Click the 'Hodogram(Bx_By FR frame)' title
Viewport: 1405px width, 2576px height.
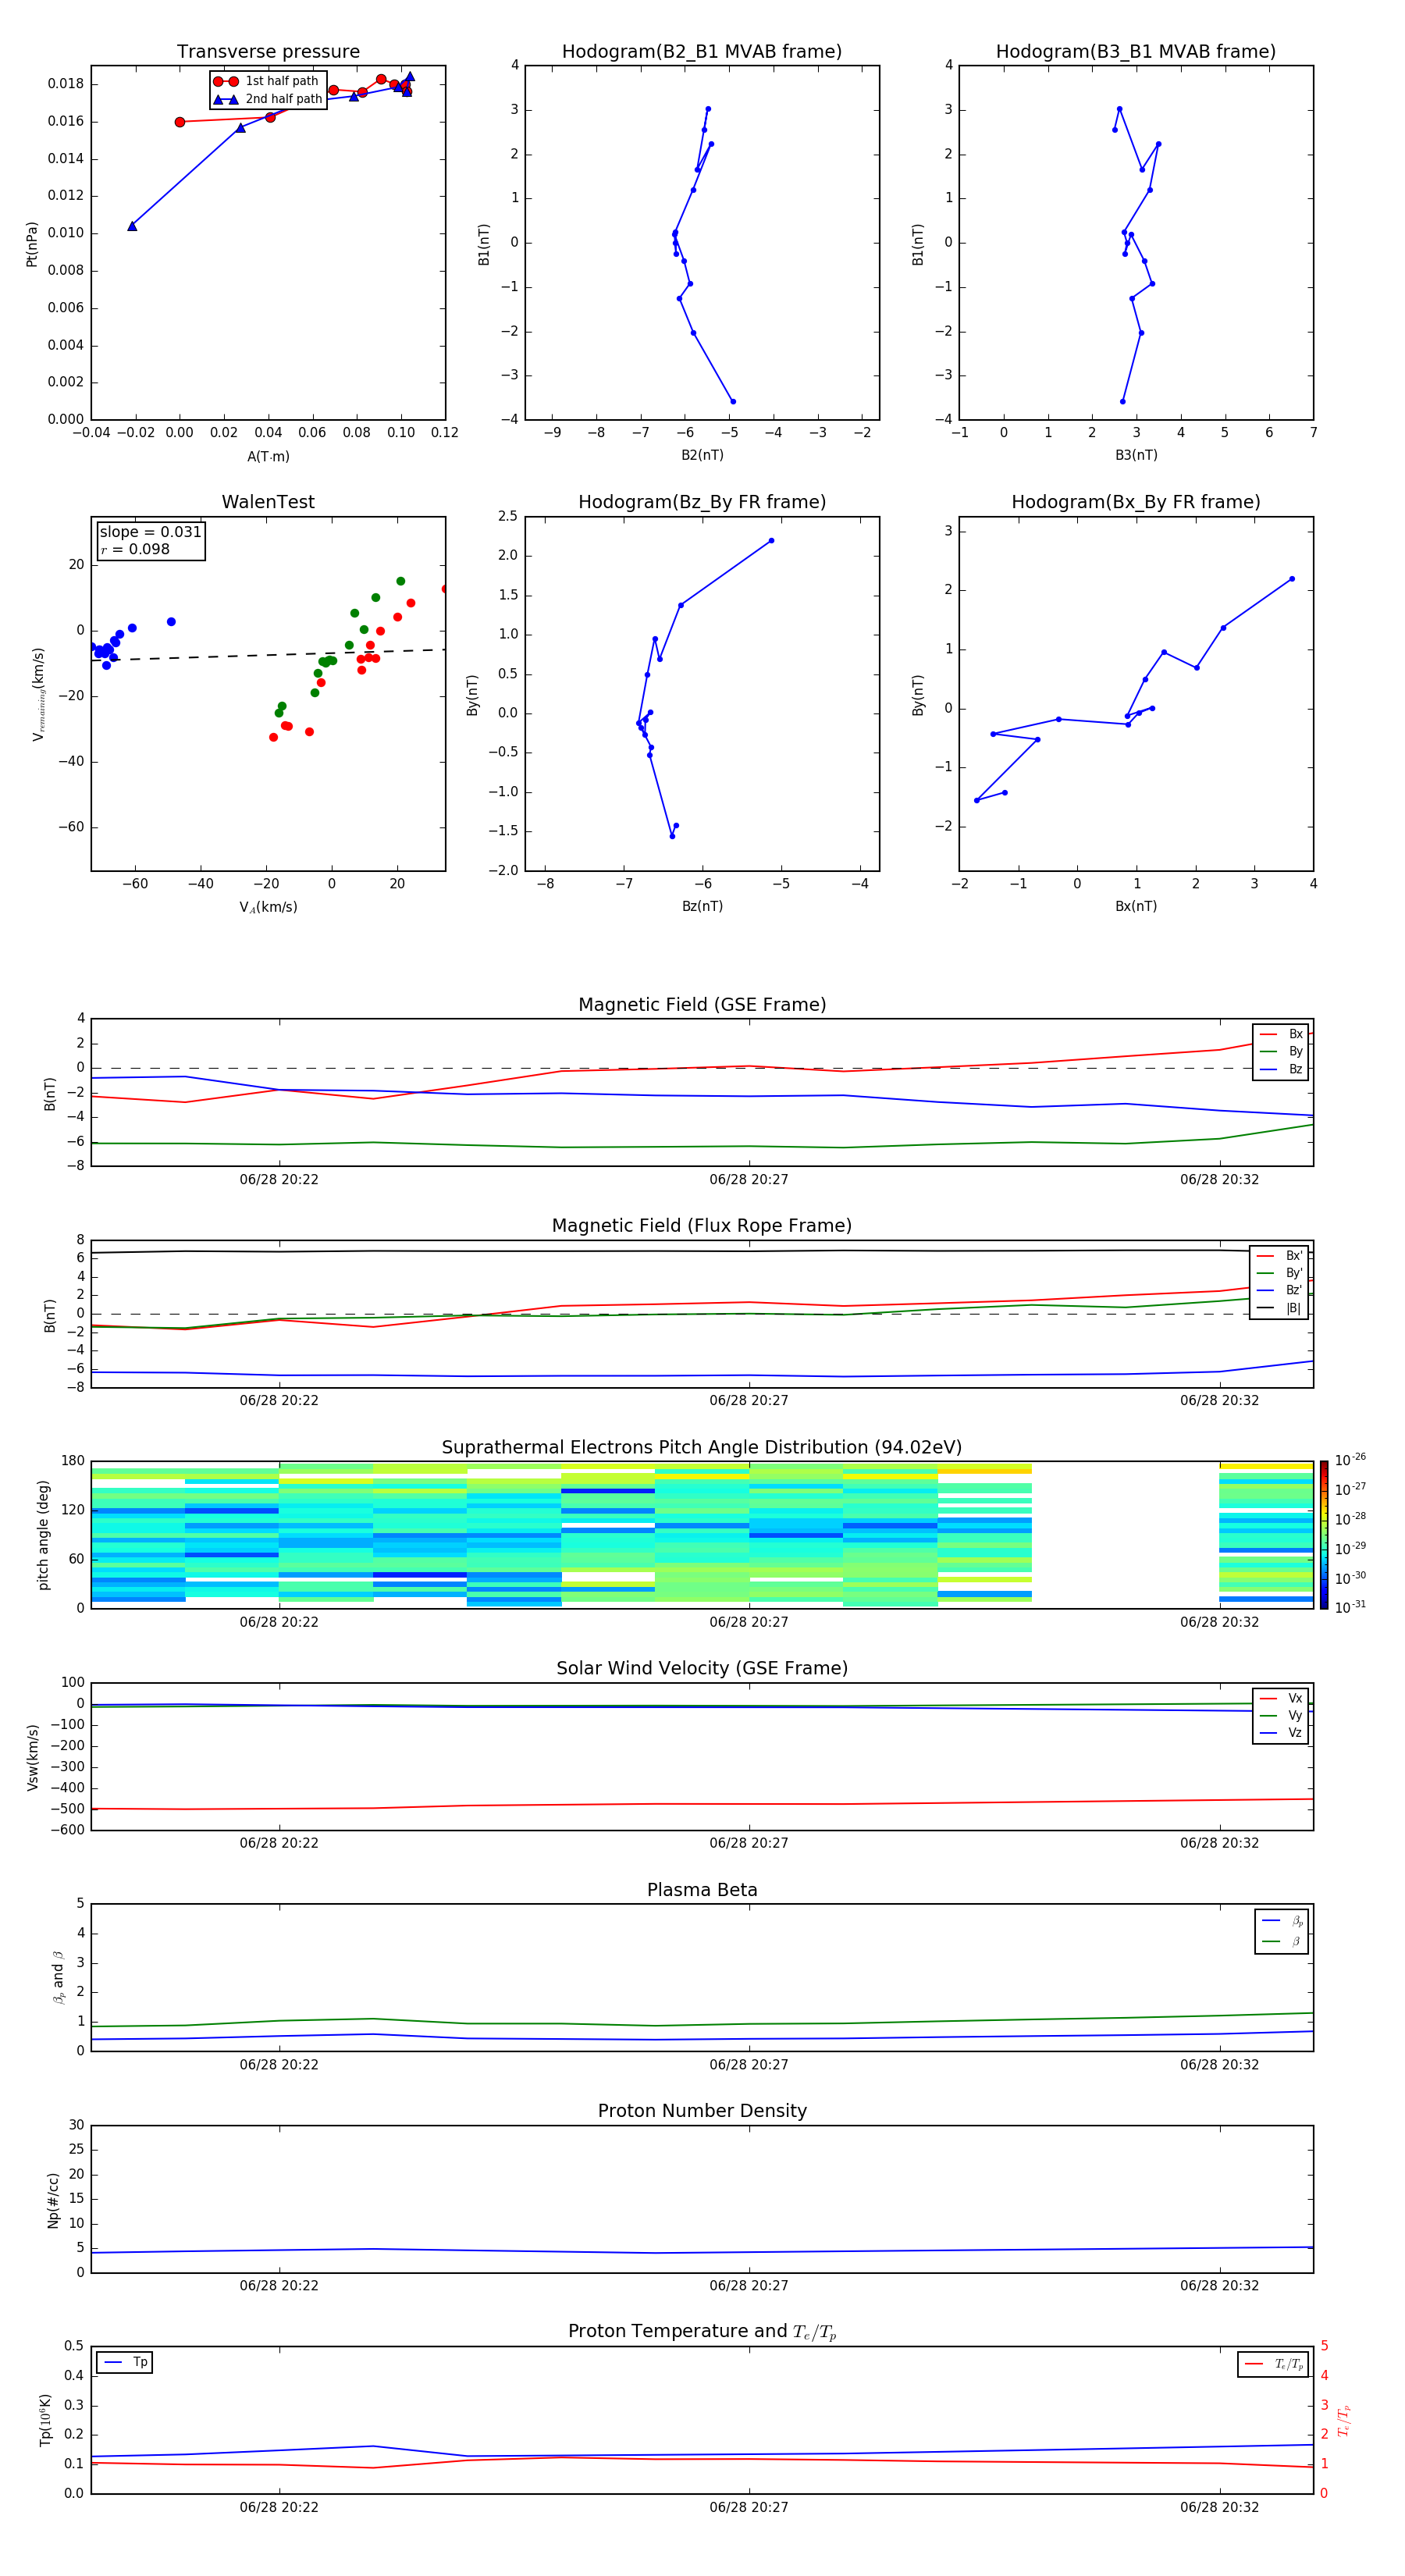coord(1136,502)
